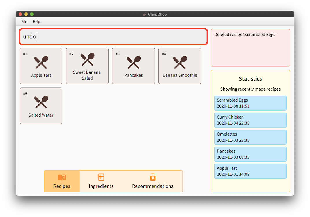Click the Pancakes card utensils icon
Viewport: 310px width, 217px height.
point(134,62)
